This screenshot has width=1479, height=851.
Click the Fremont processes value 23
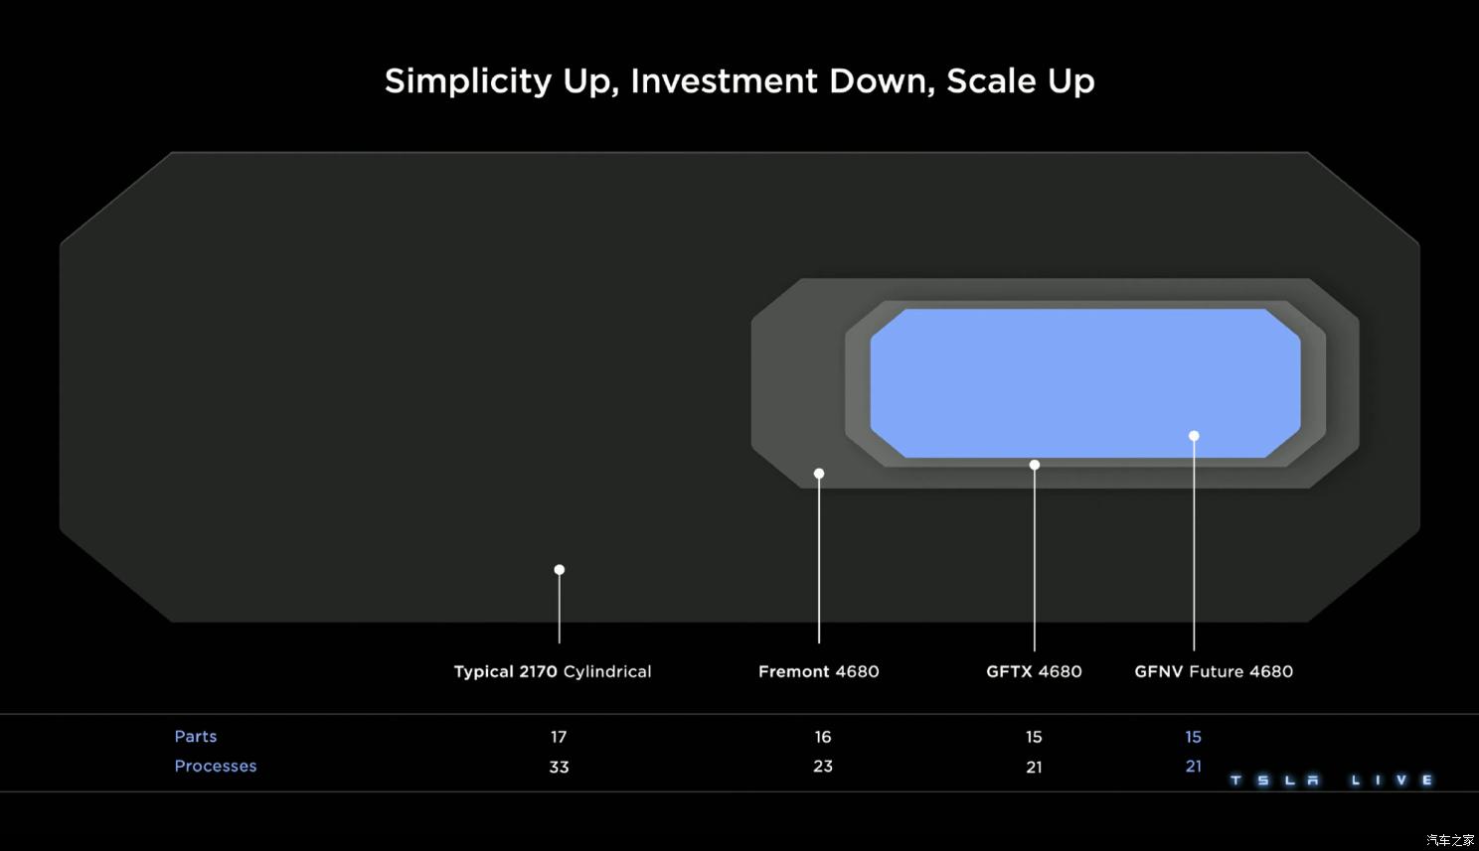pos(823,767)
